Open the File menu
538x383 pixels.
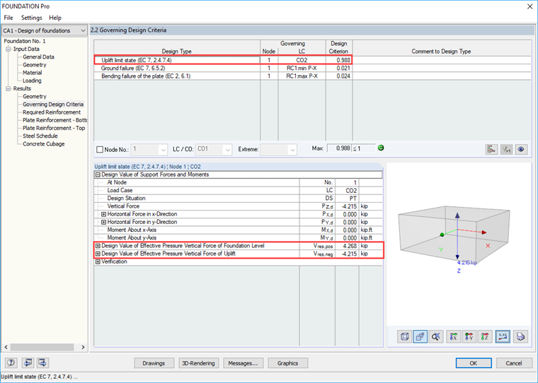(x=8, y=18)
